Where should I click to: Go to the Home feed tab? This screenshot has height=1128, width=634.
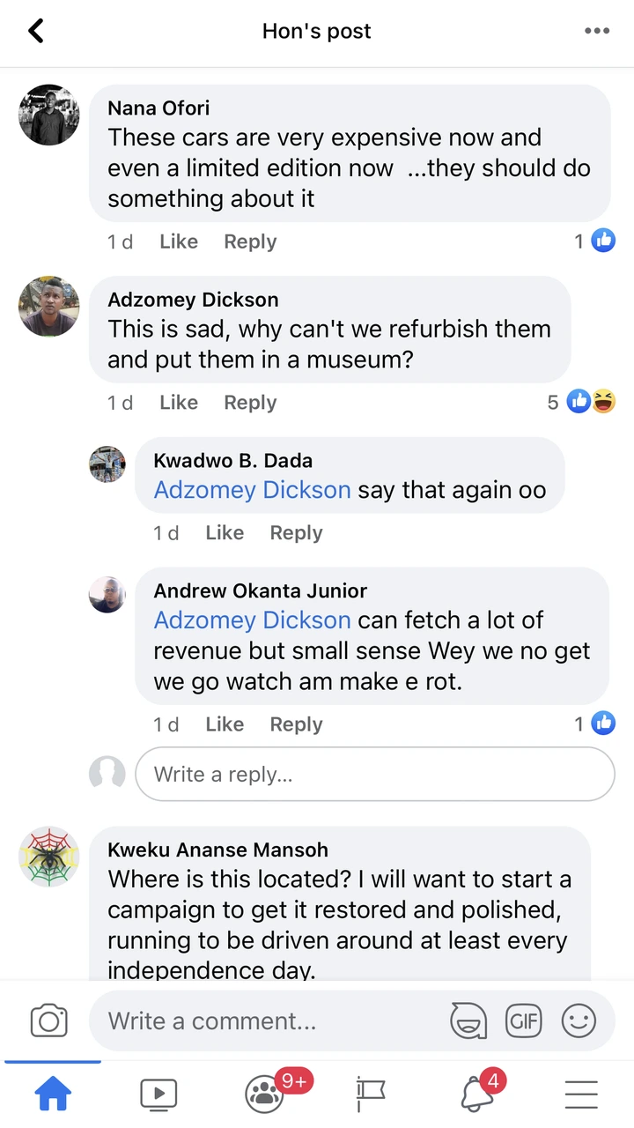pos(52,1095)
